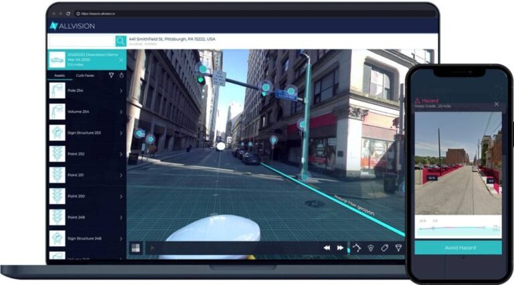This screenshot has width=514, height=285.
Task: Close the Downtown Demo drive card
Action: [121, 60]
